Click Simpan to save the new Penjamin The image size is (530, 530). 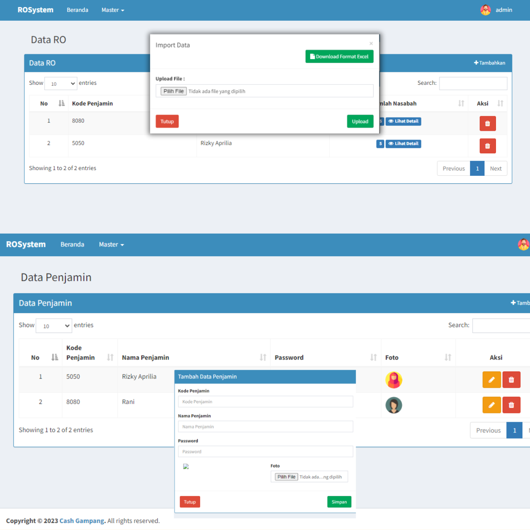pos(339,502)
